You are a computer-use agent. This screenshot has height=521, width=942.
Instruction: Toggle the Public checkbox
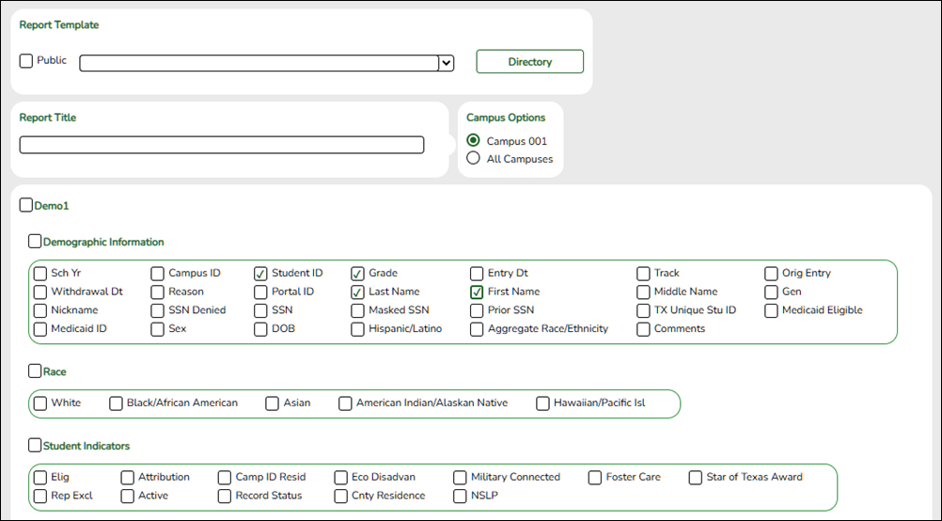point(25,61)
